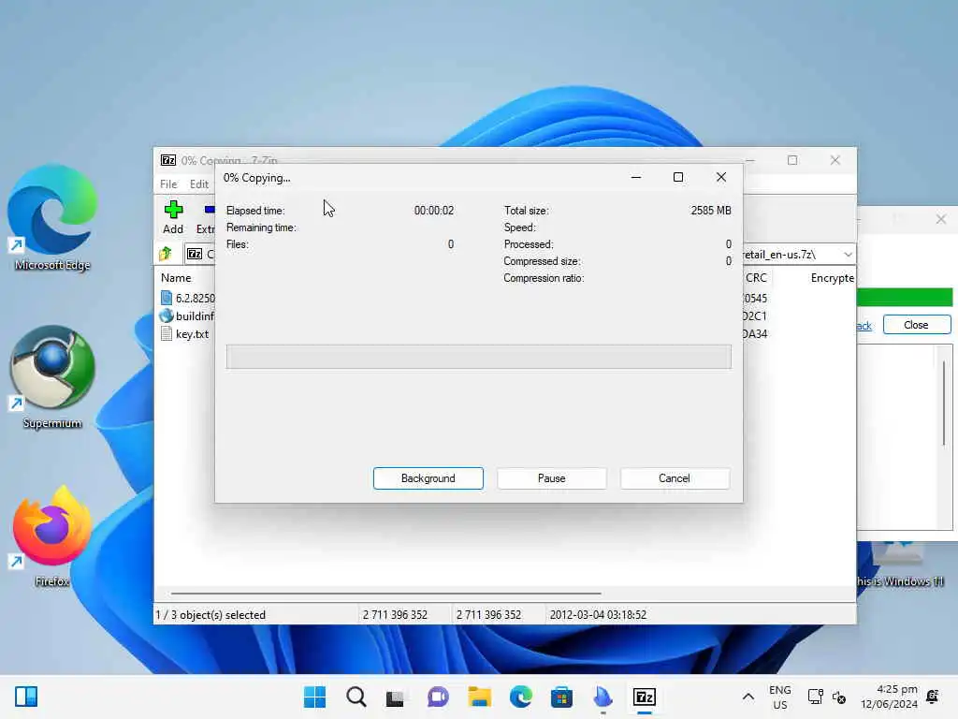Expand the address path dropdown arrow
Viewport: 958px width, 719px height.
coord(848,254)
